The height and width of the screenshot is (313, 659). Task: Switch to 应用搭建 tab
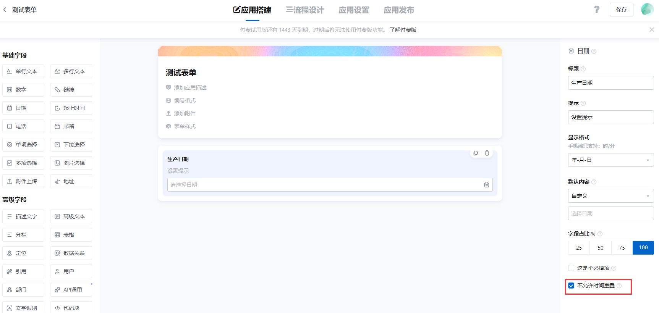point(253,10)
